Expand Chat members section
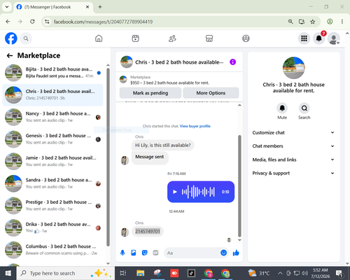The height and width of the screenshot is (280, 350). pyautogui.click(x=293, y=146)
